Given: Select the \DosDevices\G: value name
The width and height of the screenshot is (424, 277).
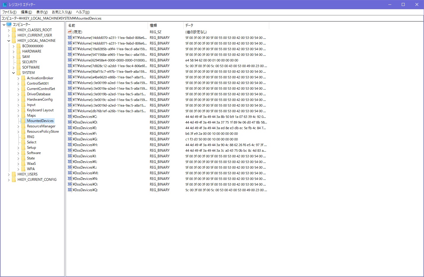Looking at the screenshot, I should [85, 139].
